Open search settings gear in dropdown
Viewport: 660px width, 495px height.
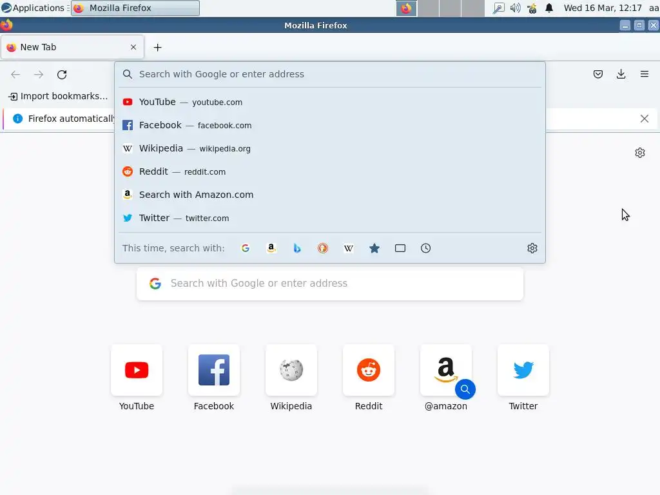coord(532,248)
